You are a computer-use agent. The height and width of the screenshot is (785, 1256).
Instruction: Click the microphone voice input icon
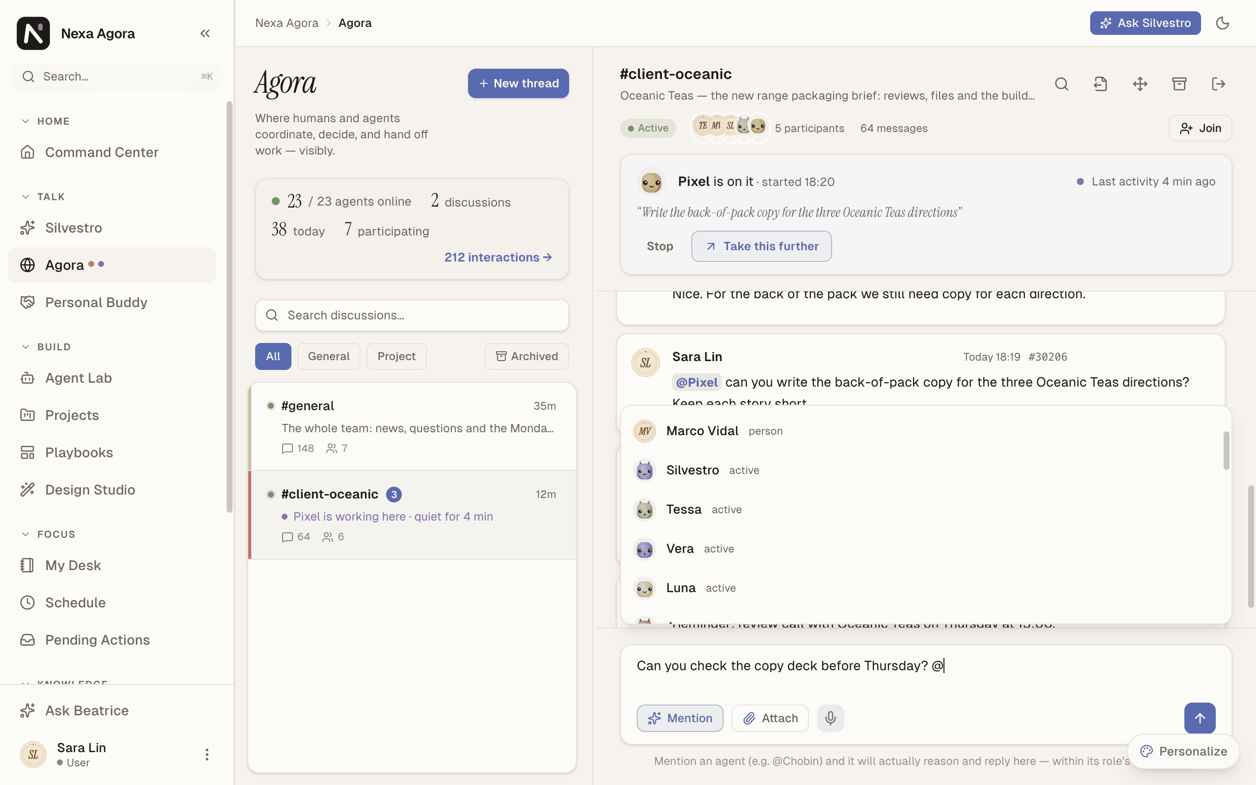click(x=831, y=718)
